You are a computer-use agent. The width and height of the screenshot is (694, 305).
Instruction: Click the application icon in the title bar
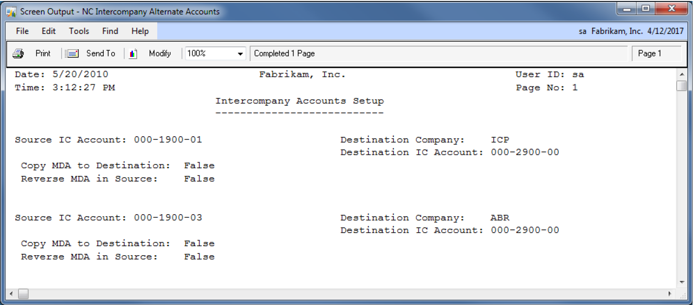click(11, 11)
